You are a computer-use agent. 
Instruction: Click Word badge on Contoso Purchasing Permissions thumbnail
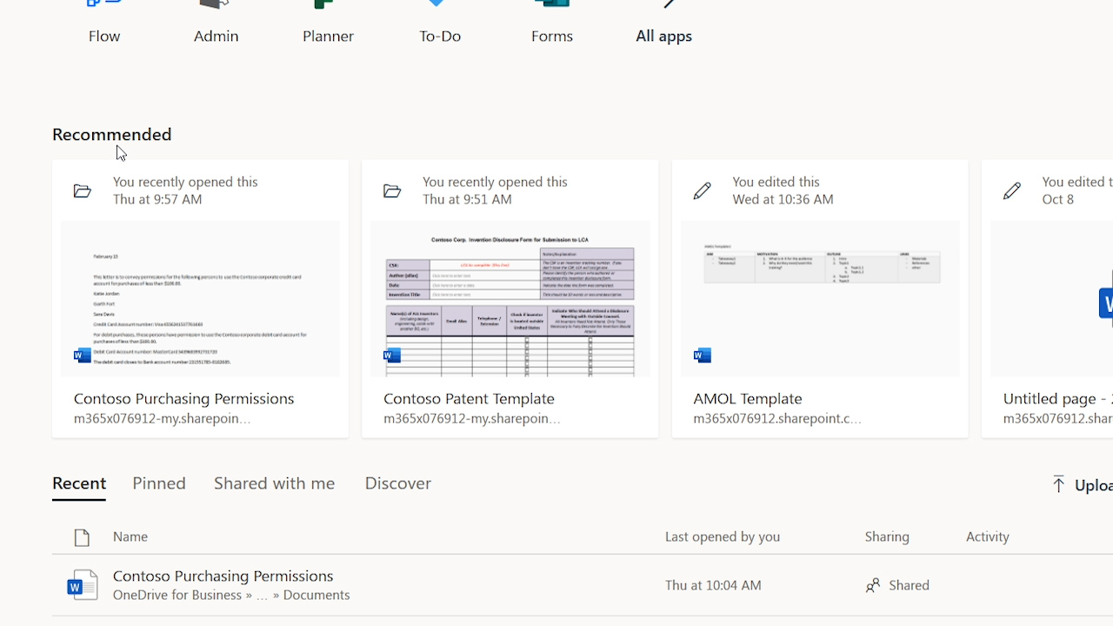pyautogui.click(x=83, y=355)
